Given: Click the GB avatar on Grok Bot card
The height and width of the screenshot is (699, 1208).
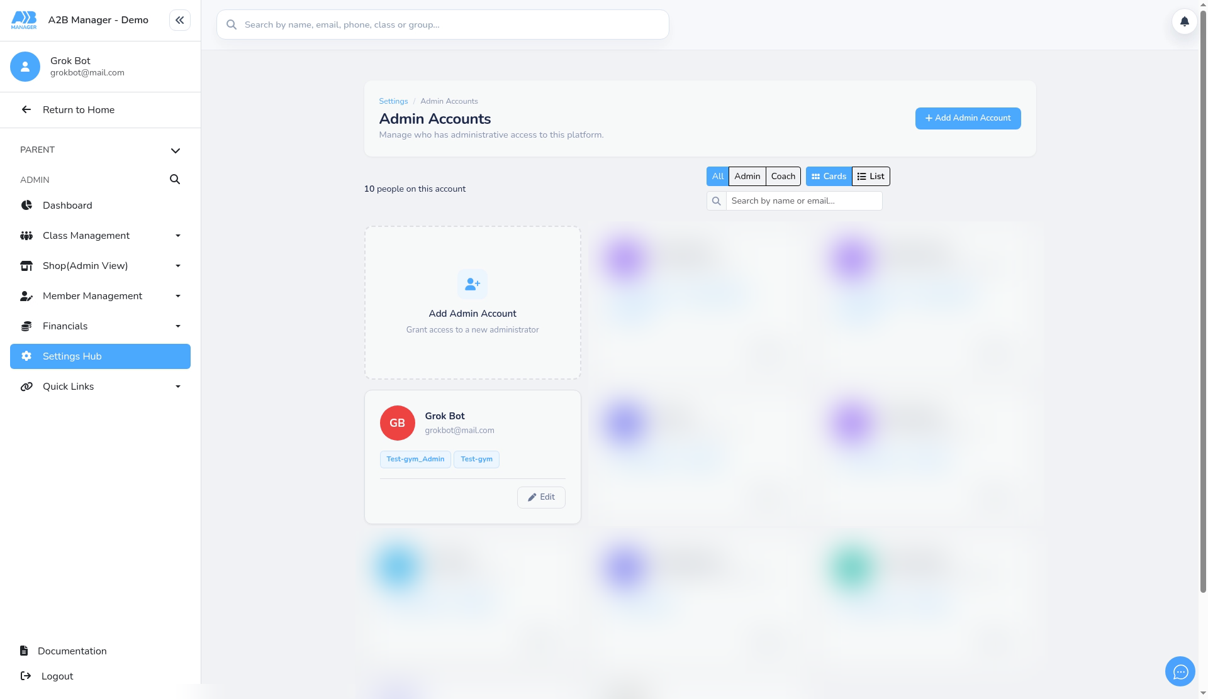Looking at the screenshot, I should point(397,423).
